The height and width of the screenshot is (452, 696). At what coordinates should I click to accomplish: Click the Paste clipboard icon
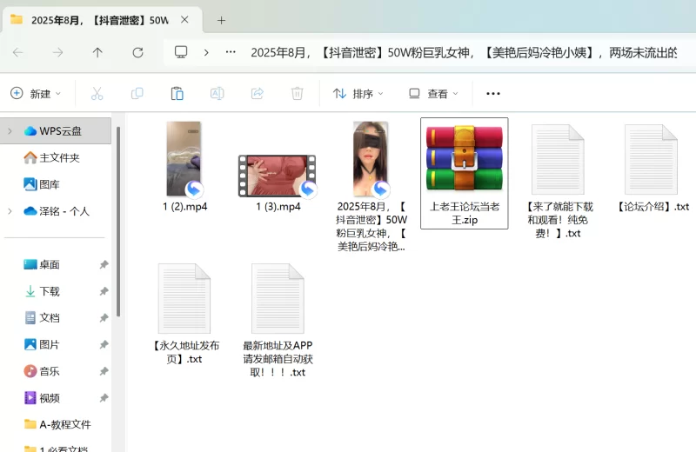[x=177, y=93]
